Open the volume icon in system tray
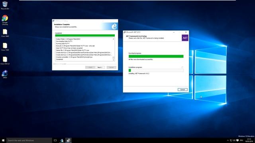The image size is (255, 143). [234, 140]
